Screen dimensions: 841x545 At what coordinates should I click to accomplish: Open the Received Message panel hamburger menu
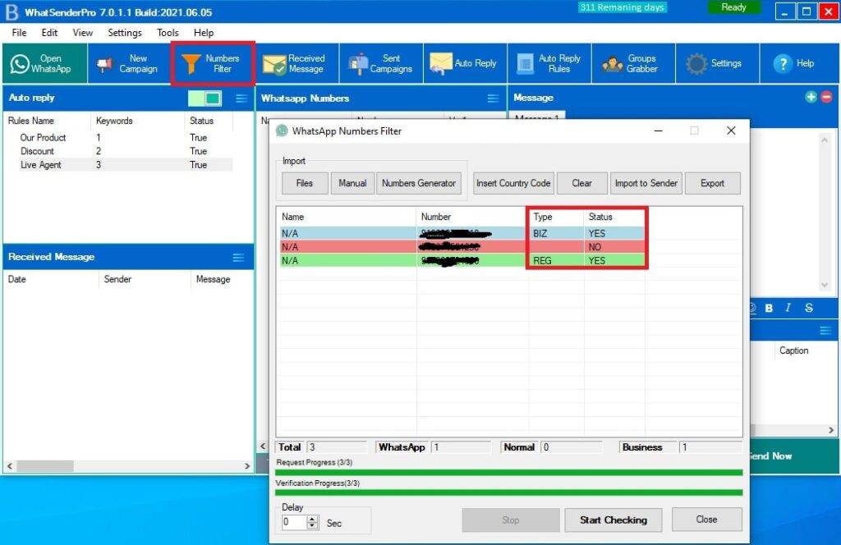[x=238, y=258]
